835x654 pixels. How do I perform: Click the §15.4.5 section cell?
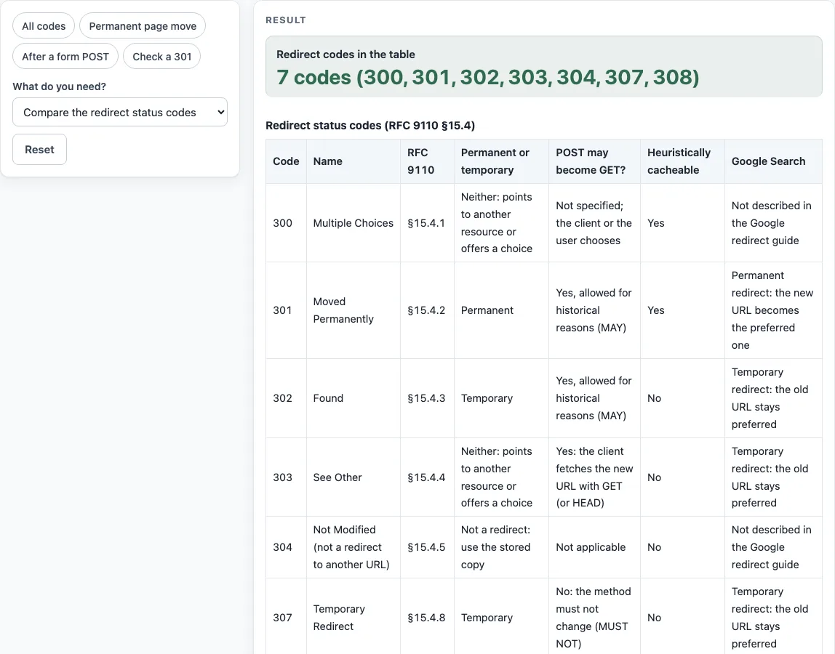[x=427, y=547]
